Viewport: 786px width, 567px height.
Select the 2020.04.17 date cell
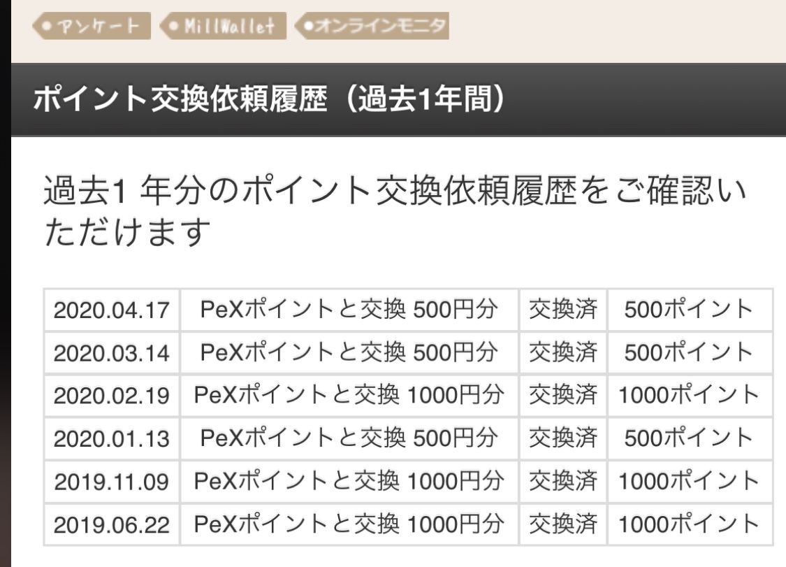point(112,310)
